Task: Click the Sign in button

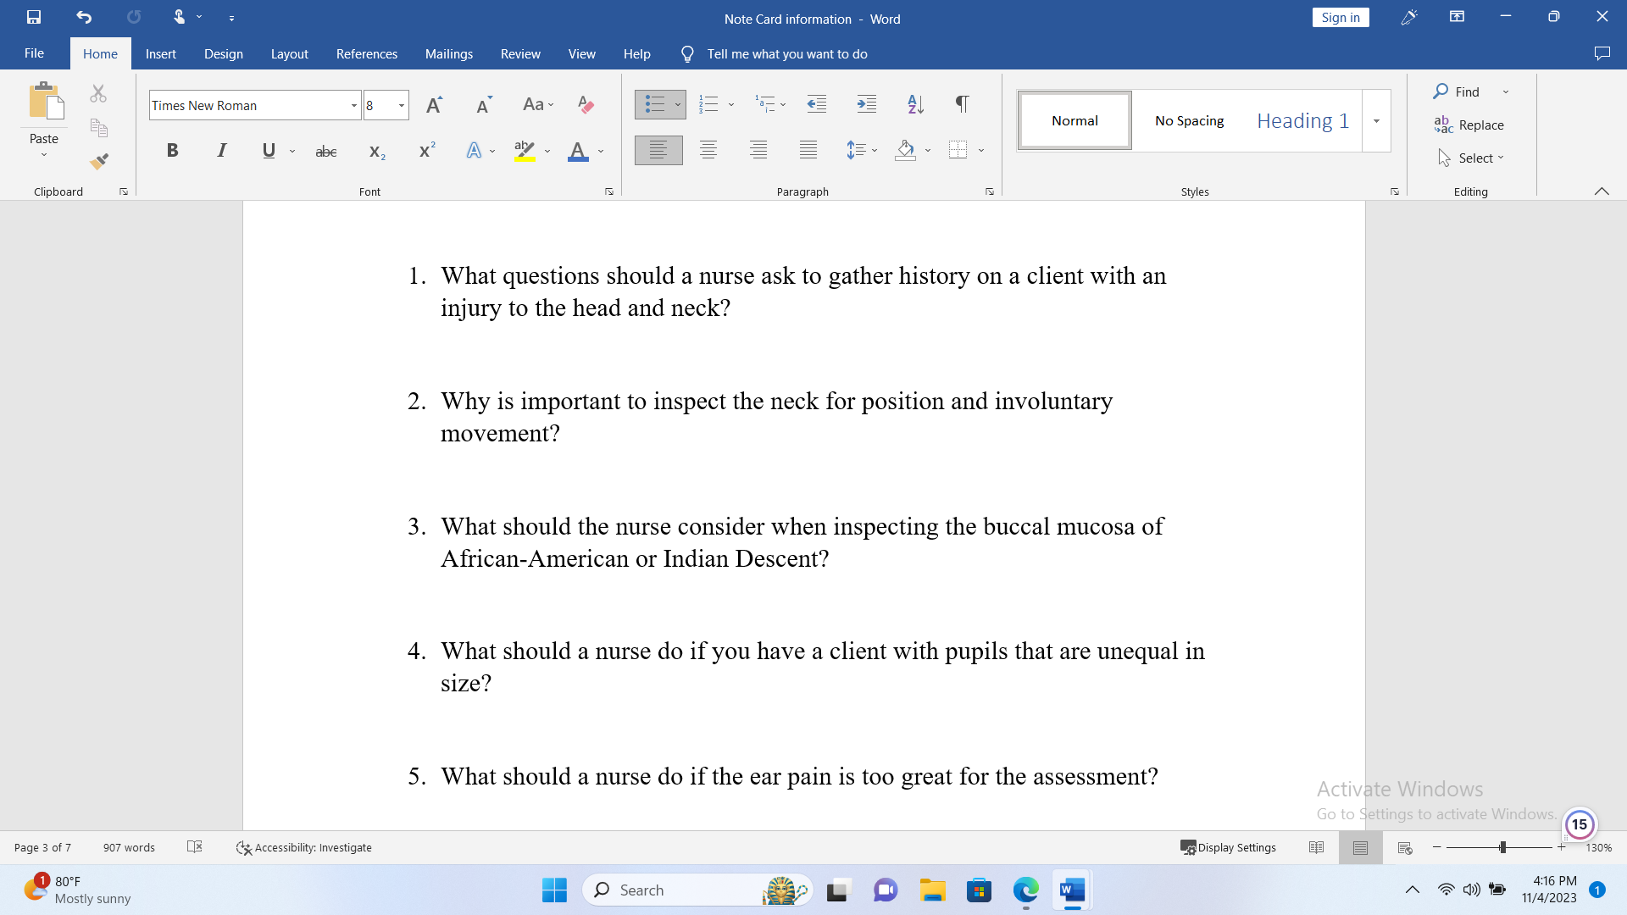Action: pyautogui.click(x=1341, y=18)
